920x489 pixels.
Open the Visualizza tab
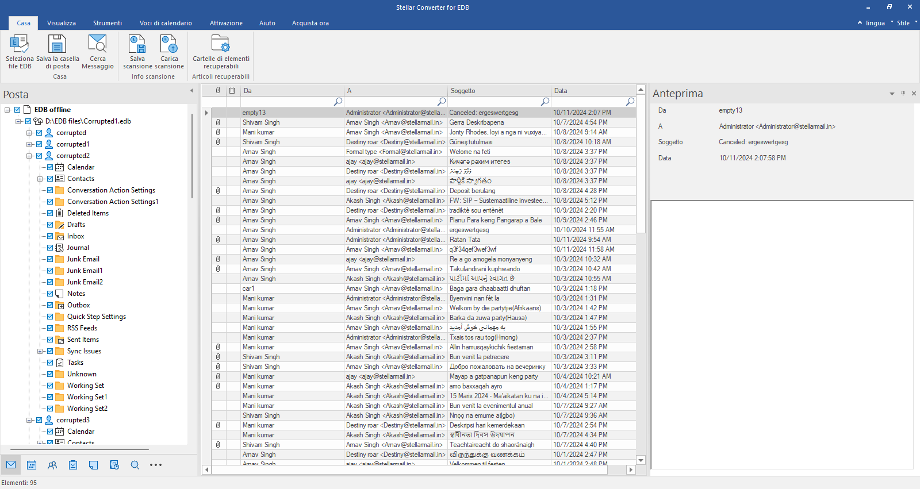coord(62,23)
